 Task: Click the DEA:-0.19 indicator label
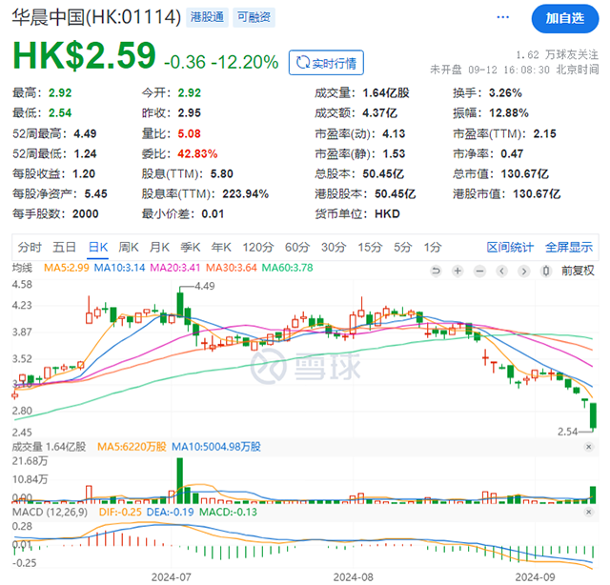coord(170,512)
